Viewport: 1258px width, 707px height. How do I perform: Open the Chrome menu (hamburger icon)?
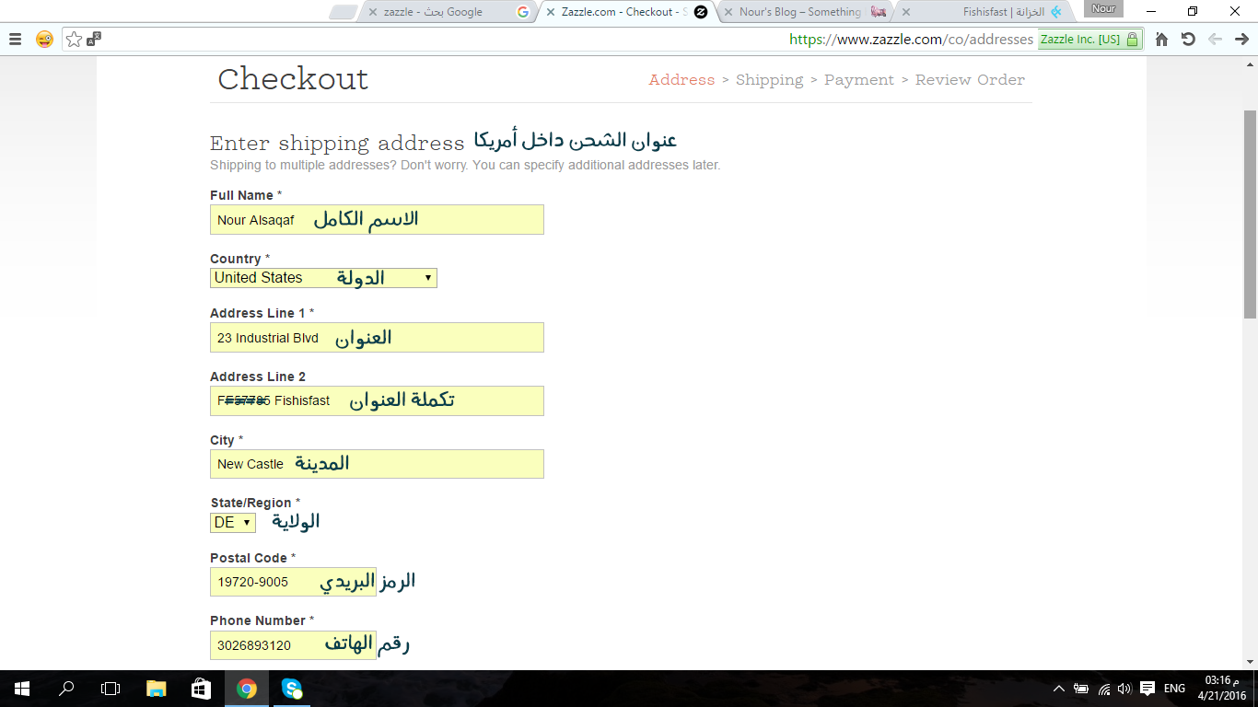15,39
